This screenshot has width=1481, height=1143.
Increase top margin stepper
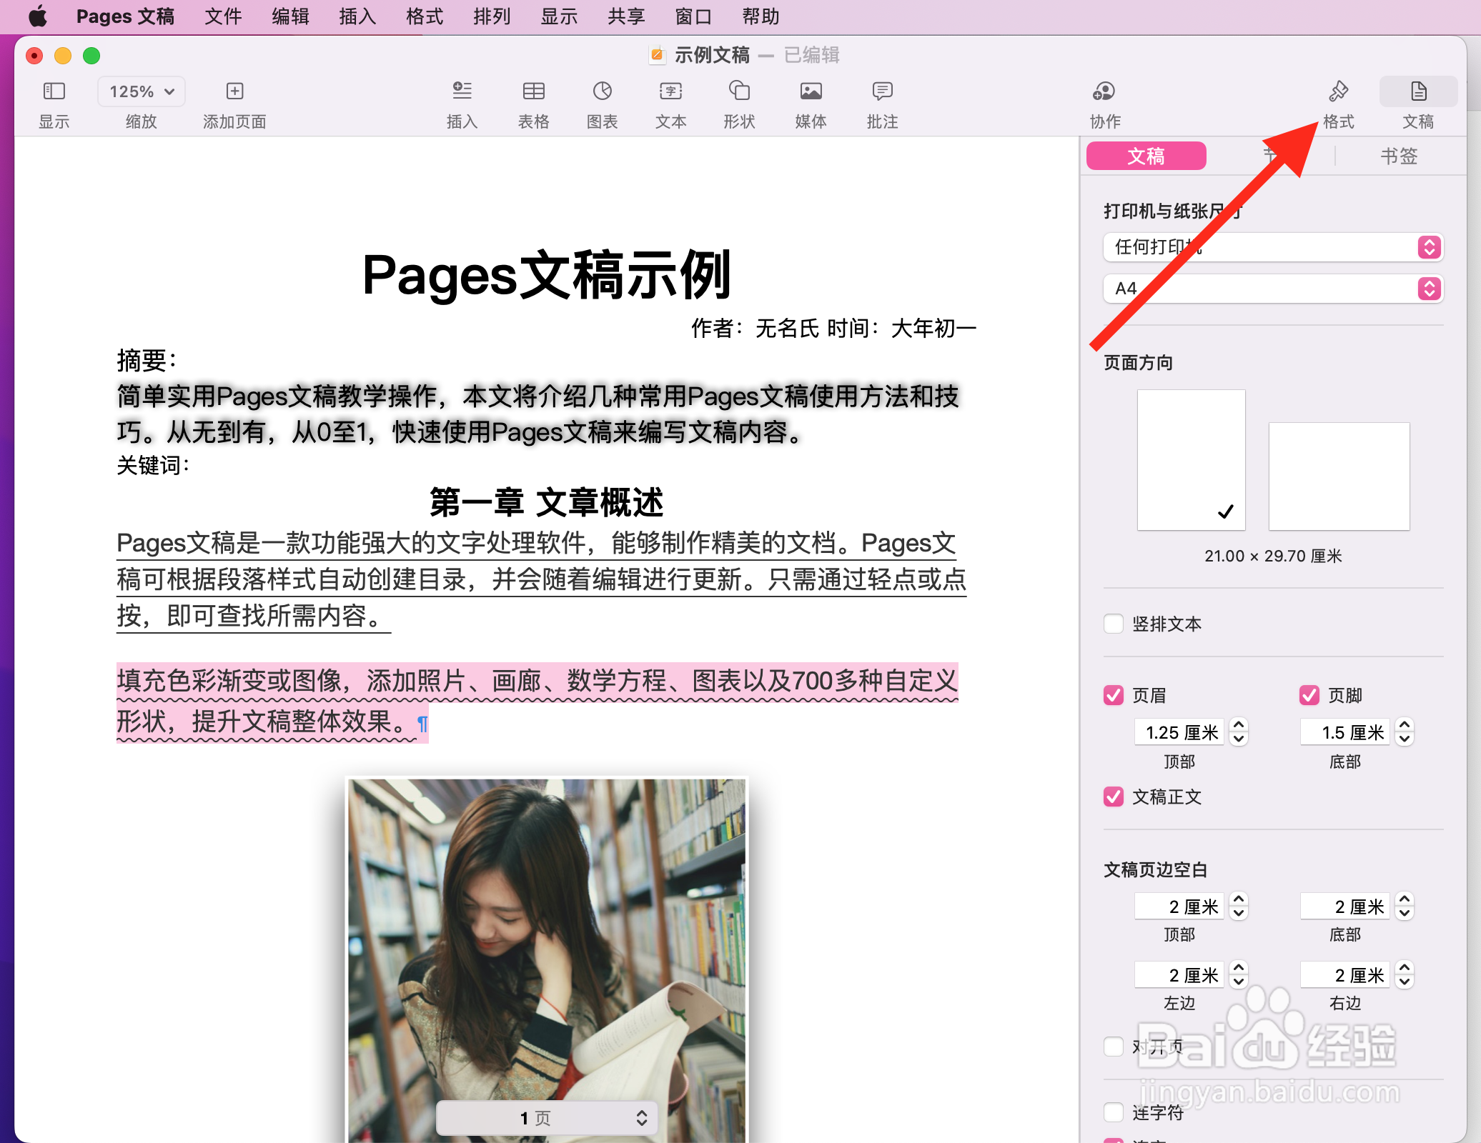tap(1239, 899)
